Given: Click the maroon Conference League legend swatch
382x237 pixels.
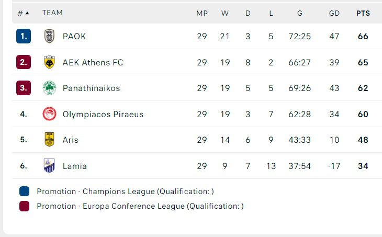Looking at the screenshot, I should click(24, 206).
